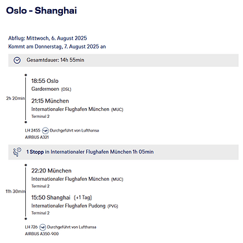Click the Lufthansa crane logo beside LH 726
The height and width of the screenshot is (243, 243).
coord(43,227)
